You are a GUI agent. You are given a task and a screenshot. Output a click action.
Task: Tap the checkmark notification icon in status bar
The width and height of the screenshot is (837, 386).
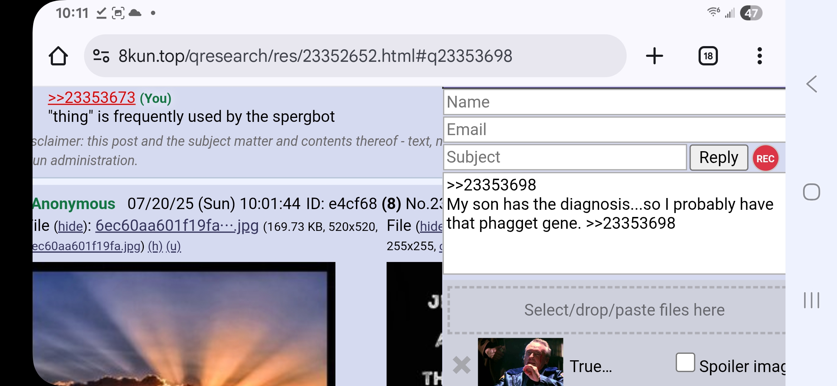point(101,13)
